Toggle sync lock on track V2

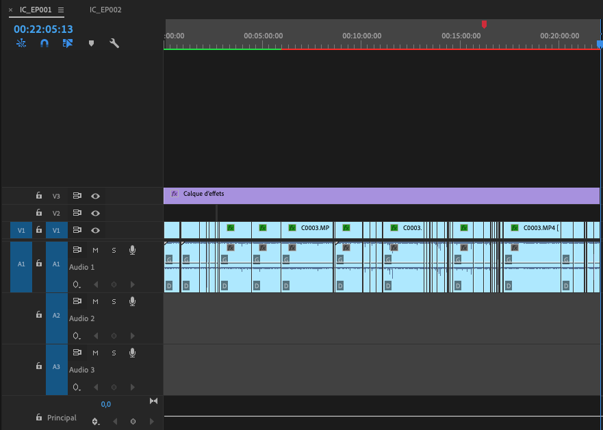coord(77,213)
